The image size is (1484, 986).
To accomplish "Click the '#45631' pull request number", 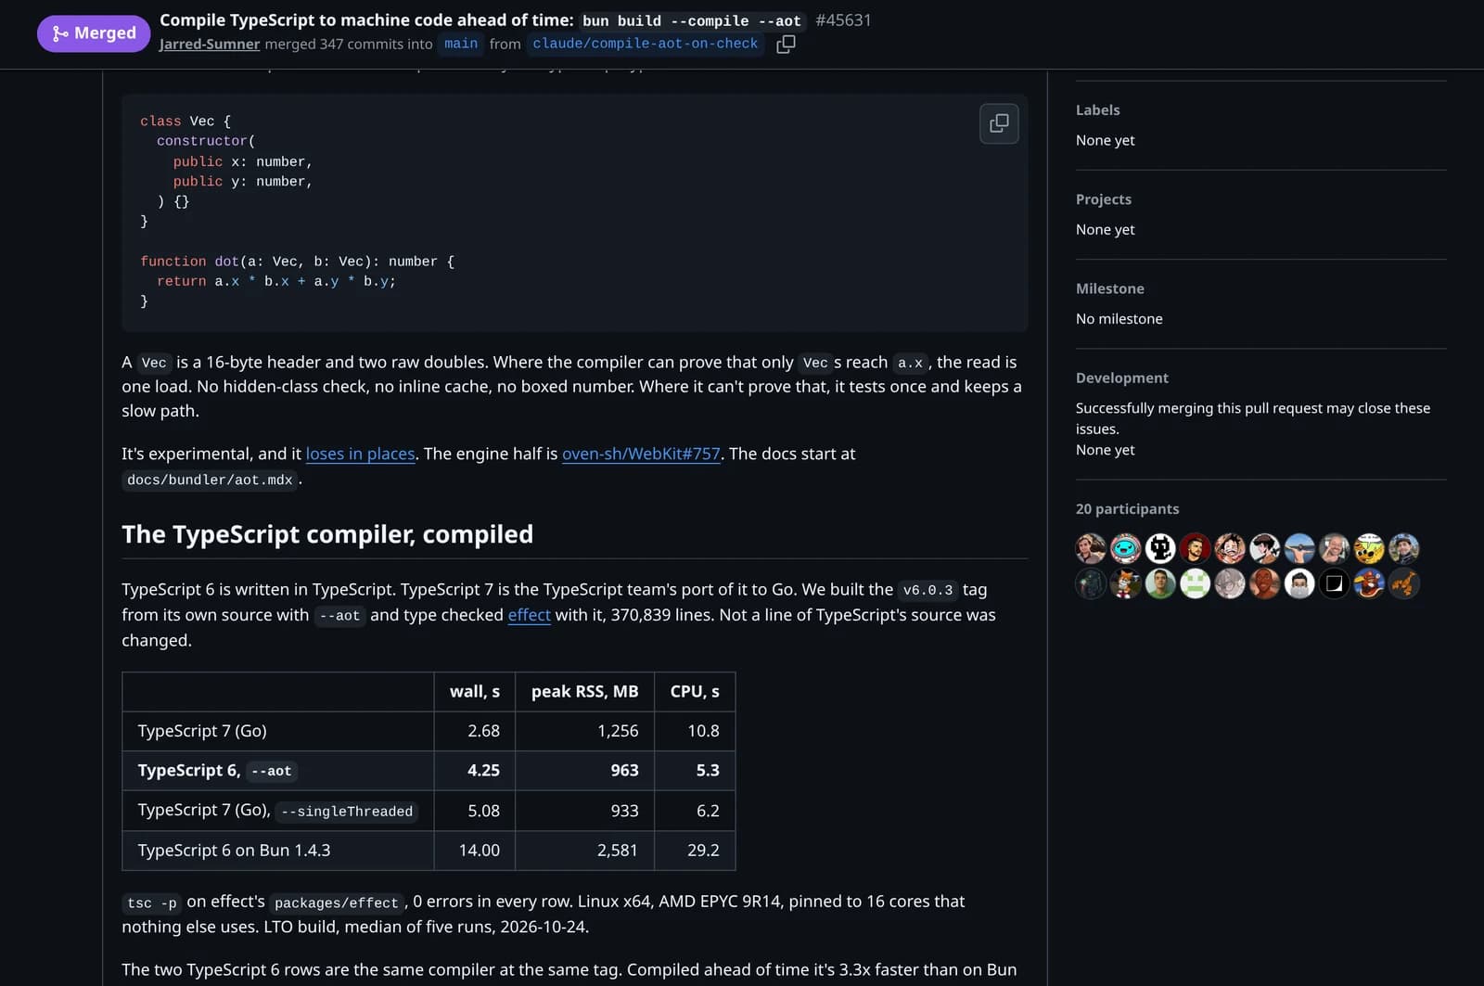I will [843, 20].
